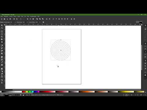Image resolution: width=147 pixels, height=110 pixels.
Task: Select the Ellipse tool
Action: coord(2,34)
